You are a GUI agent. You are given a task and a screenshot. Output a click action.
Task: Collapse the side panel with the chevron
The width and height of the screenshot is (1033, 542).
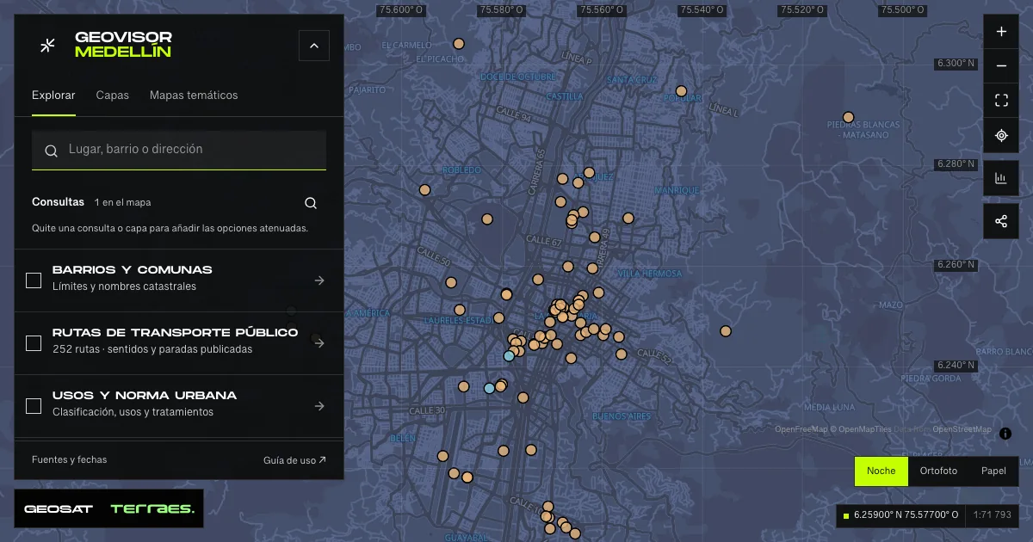coord(314,46)
